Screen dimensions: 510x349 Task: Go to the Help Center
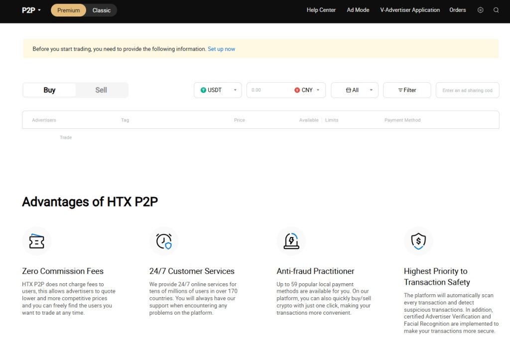pos(321,9)
